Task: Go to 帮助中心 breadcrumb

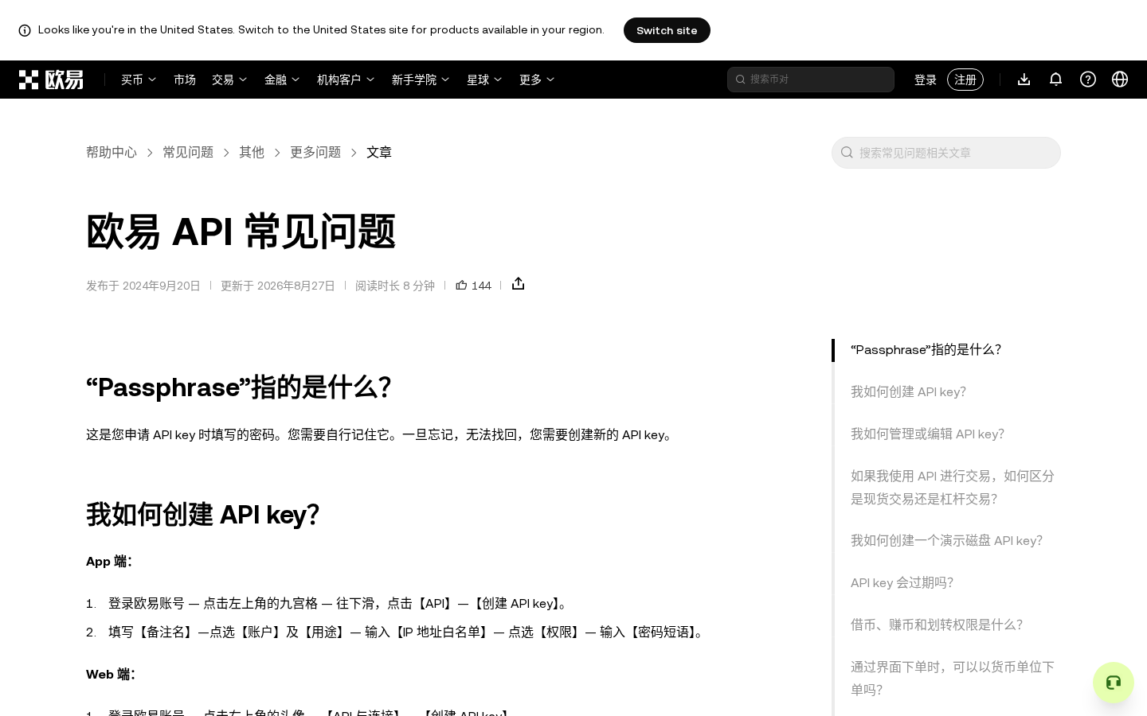Action: click(112, 152)
